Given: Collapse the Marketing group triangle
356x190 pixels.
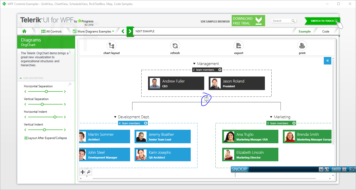Looking at the screenshot, I should 271,117.
